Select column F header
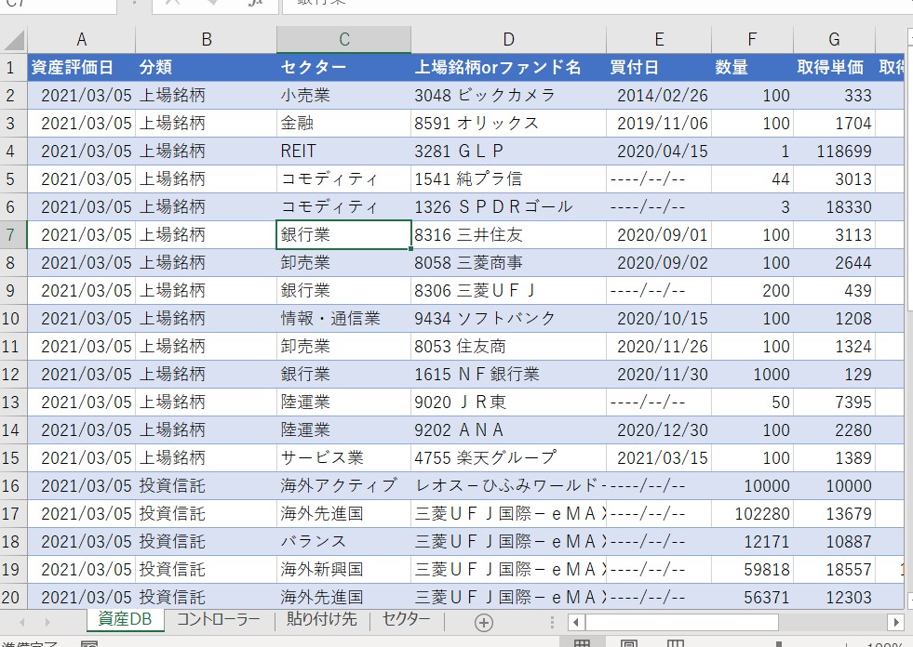This screenshot has height=647, width=913. 752,40
